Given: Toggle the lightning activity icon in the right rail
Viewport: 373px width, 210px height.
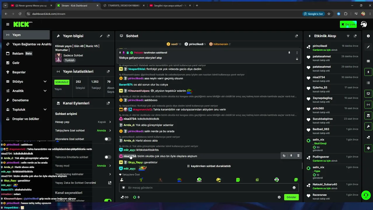Looking at the screenshot, I should click(x=368, y=72).
